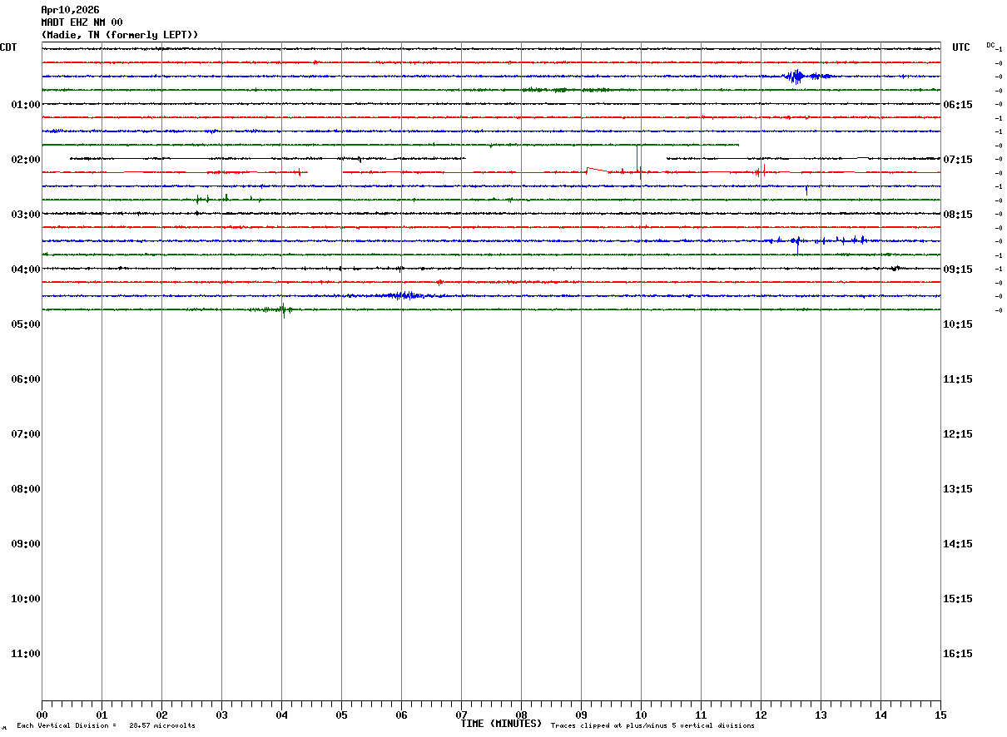
Task: Click the traces clipped footnote text
Action: click(x=652, y=726)
